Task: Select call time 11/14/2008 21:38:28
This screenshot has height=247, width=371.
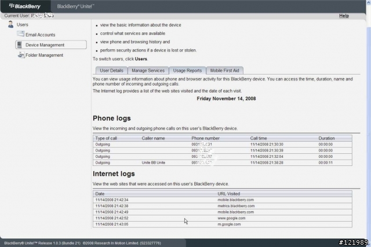Action: [267, 163]
